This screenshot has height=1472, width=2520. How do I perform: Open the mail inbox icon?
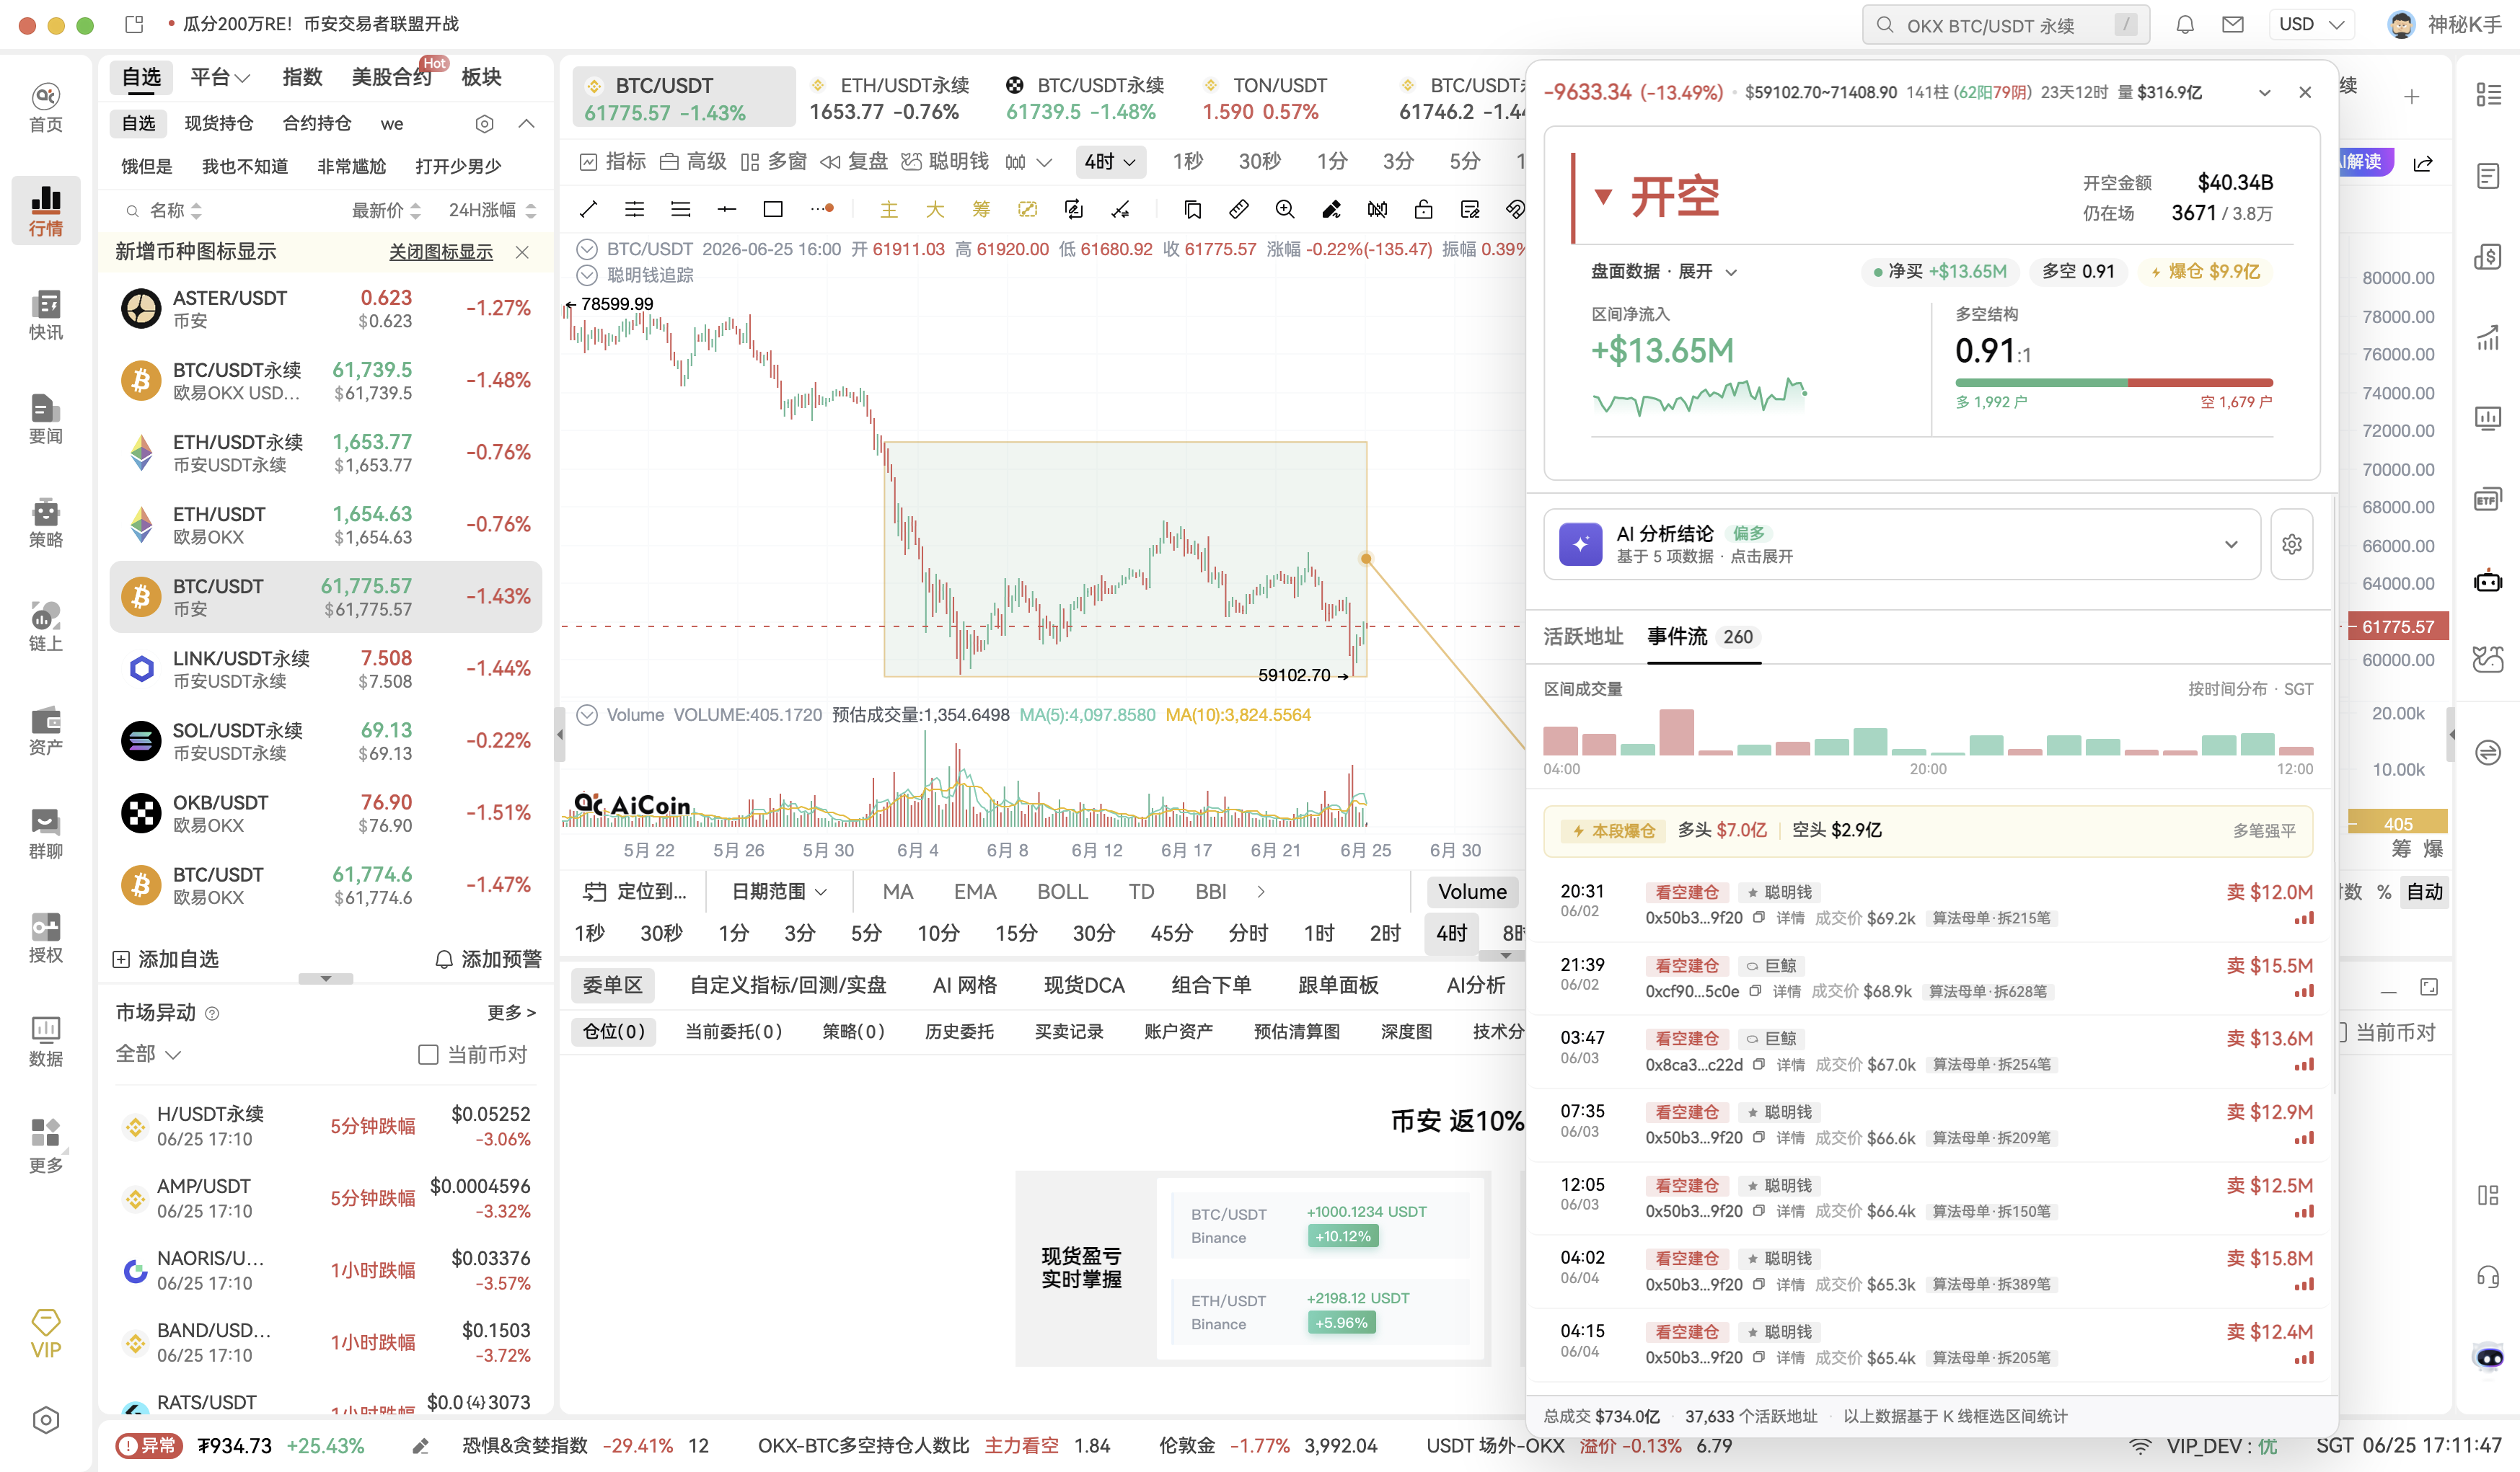(x=2233, y=24)
